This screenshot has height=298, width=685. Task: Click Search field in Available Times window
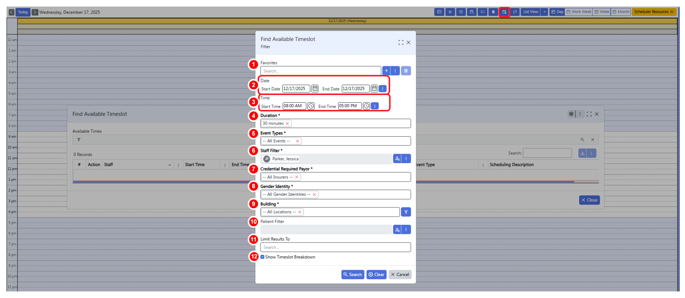547,153
